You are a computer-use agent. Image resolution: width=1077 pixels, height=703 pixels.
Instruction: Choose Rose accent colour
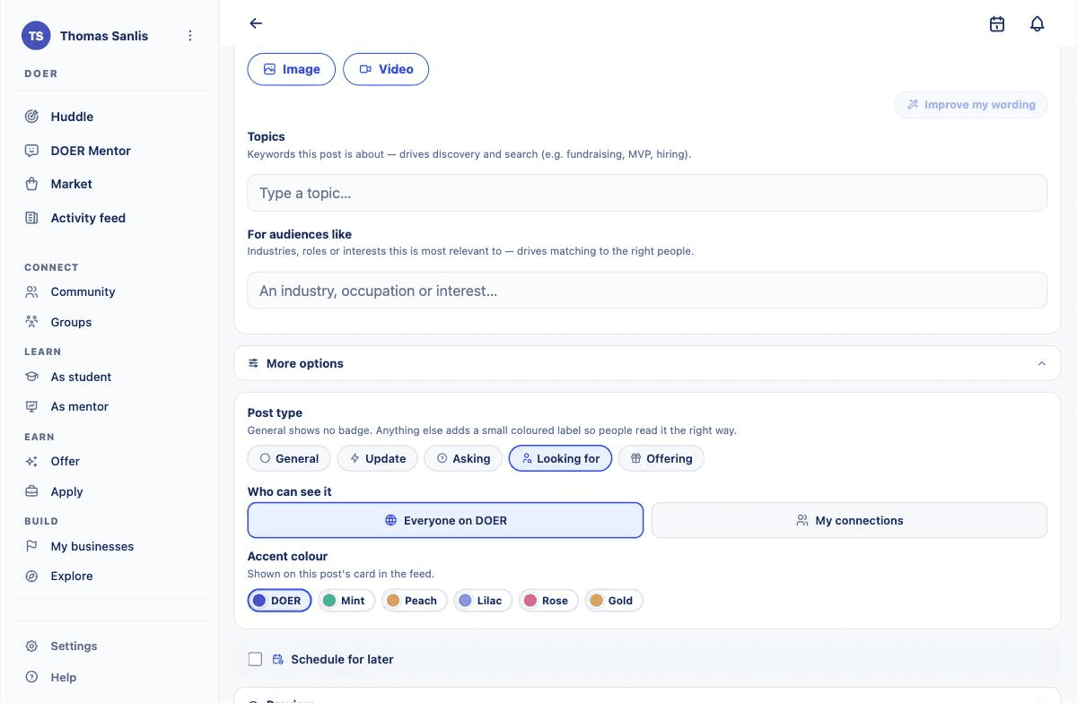point(548,601)
